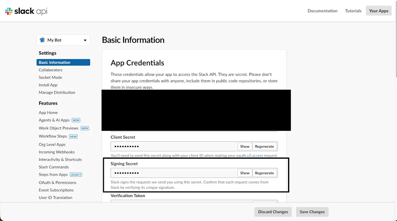Click the 'App Credentials' heading
This screenshot has height=221, width=397.
click(137, 63)
